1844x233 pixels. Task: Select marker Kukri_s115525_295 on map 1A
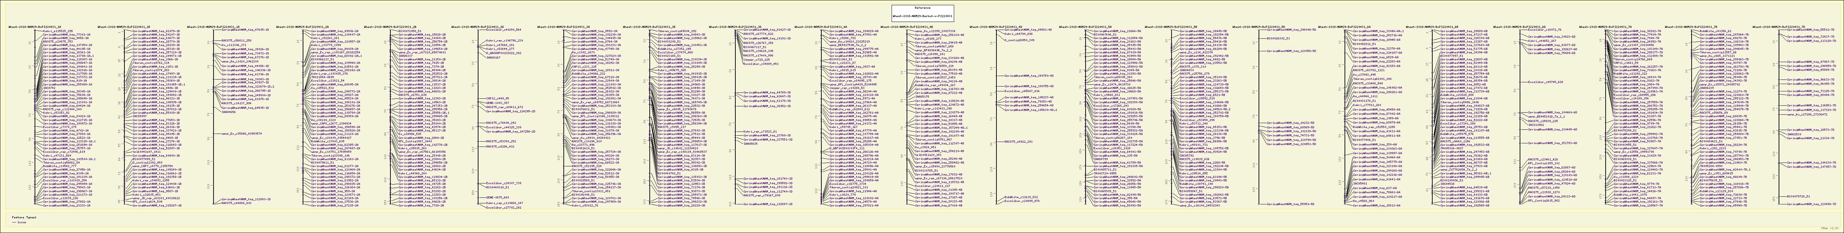58,31
